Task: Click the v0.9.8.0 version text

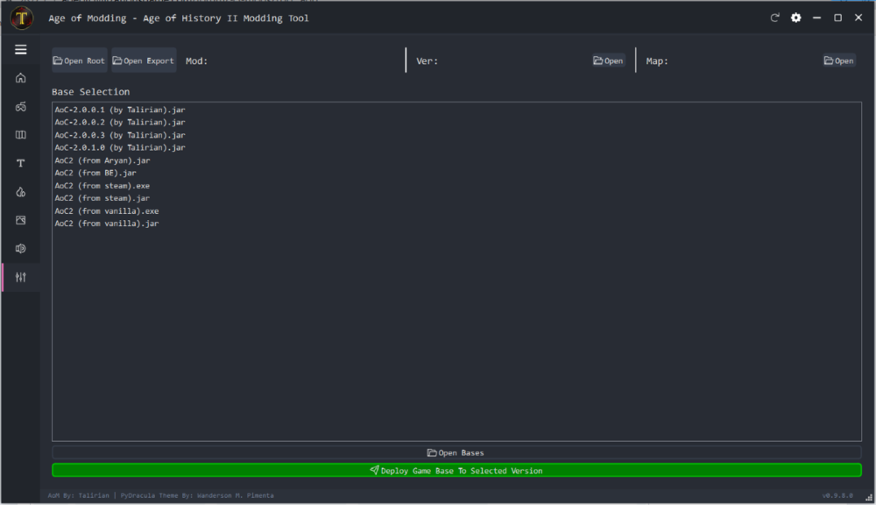Action: [x=837, y=495]
